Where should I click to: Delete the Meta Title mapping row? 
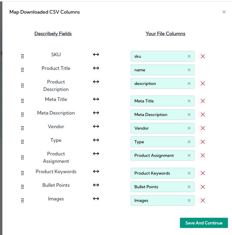(x=203, y=101)
